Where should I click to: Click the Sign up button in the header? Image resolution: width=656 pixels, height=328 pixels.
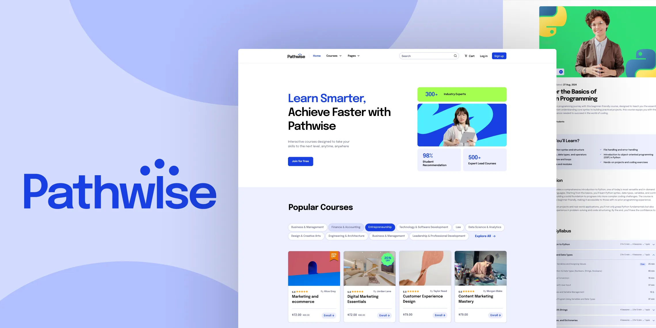tap(499, 56)
